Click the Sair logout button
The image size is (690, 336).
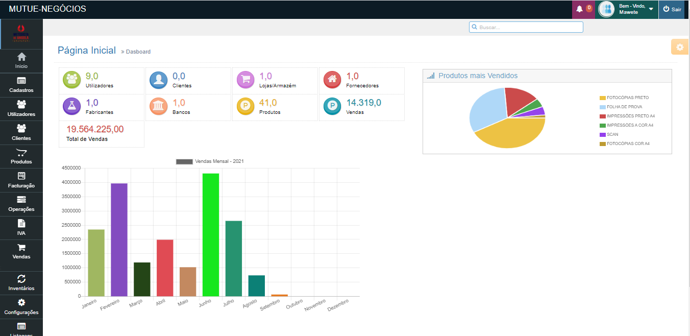click(672, 9)
